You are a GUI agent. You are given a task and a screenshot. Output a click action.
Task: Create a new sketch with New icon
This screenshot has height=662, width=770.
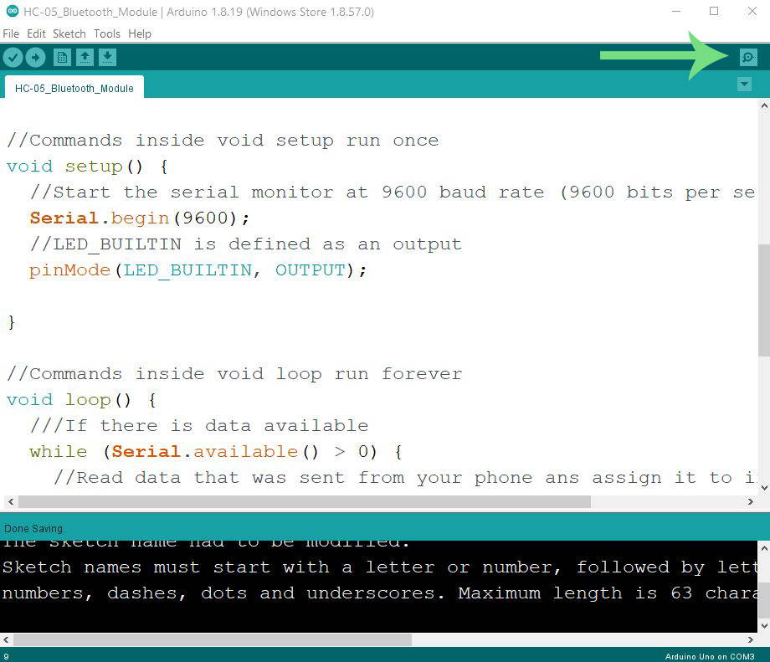62,58
